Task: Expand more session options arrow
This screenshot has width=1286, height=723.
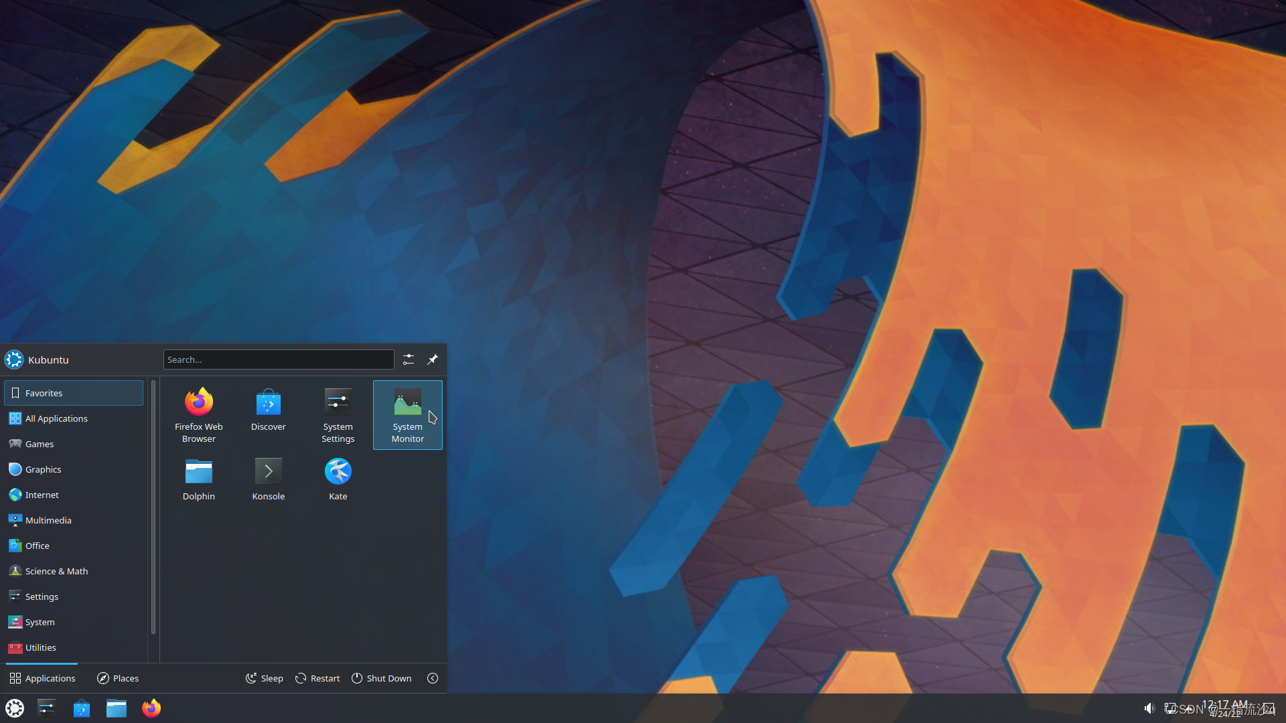Action: pyautogui.click(x=433, y=678)
